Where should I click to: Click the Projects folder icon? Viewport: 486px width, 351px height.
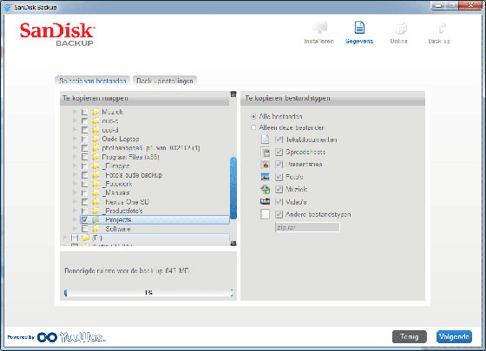tap(95, 220)
